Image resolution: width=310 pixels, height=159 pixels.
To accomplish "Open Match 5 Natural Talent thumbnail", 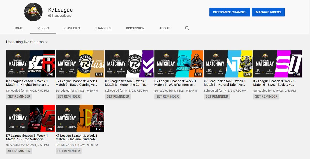I will tap(228, 64).
